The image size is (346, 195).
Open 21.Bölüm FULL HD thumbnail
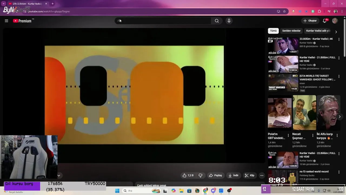tap(283, 64)
